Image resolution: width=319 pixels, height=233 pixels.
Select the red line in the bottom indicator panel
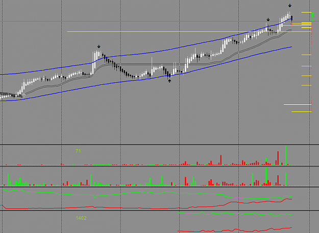point(234,230)
